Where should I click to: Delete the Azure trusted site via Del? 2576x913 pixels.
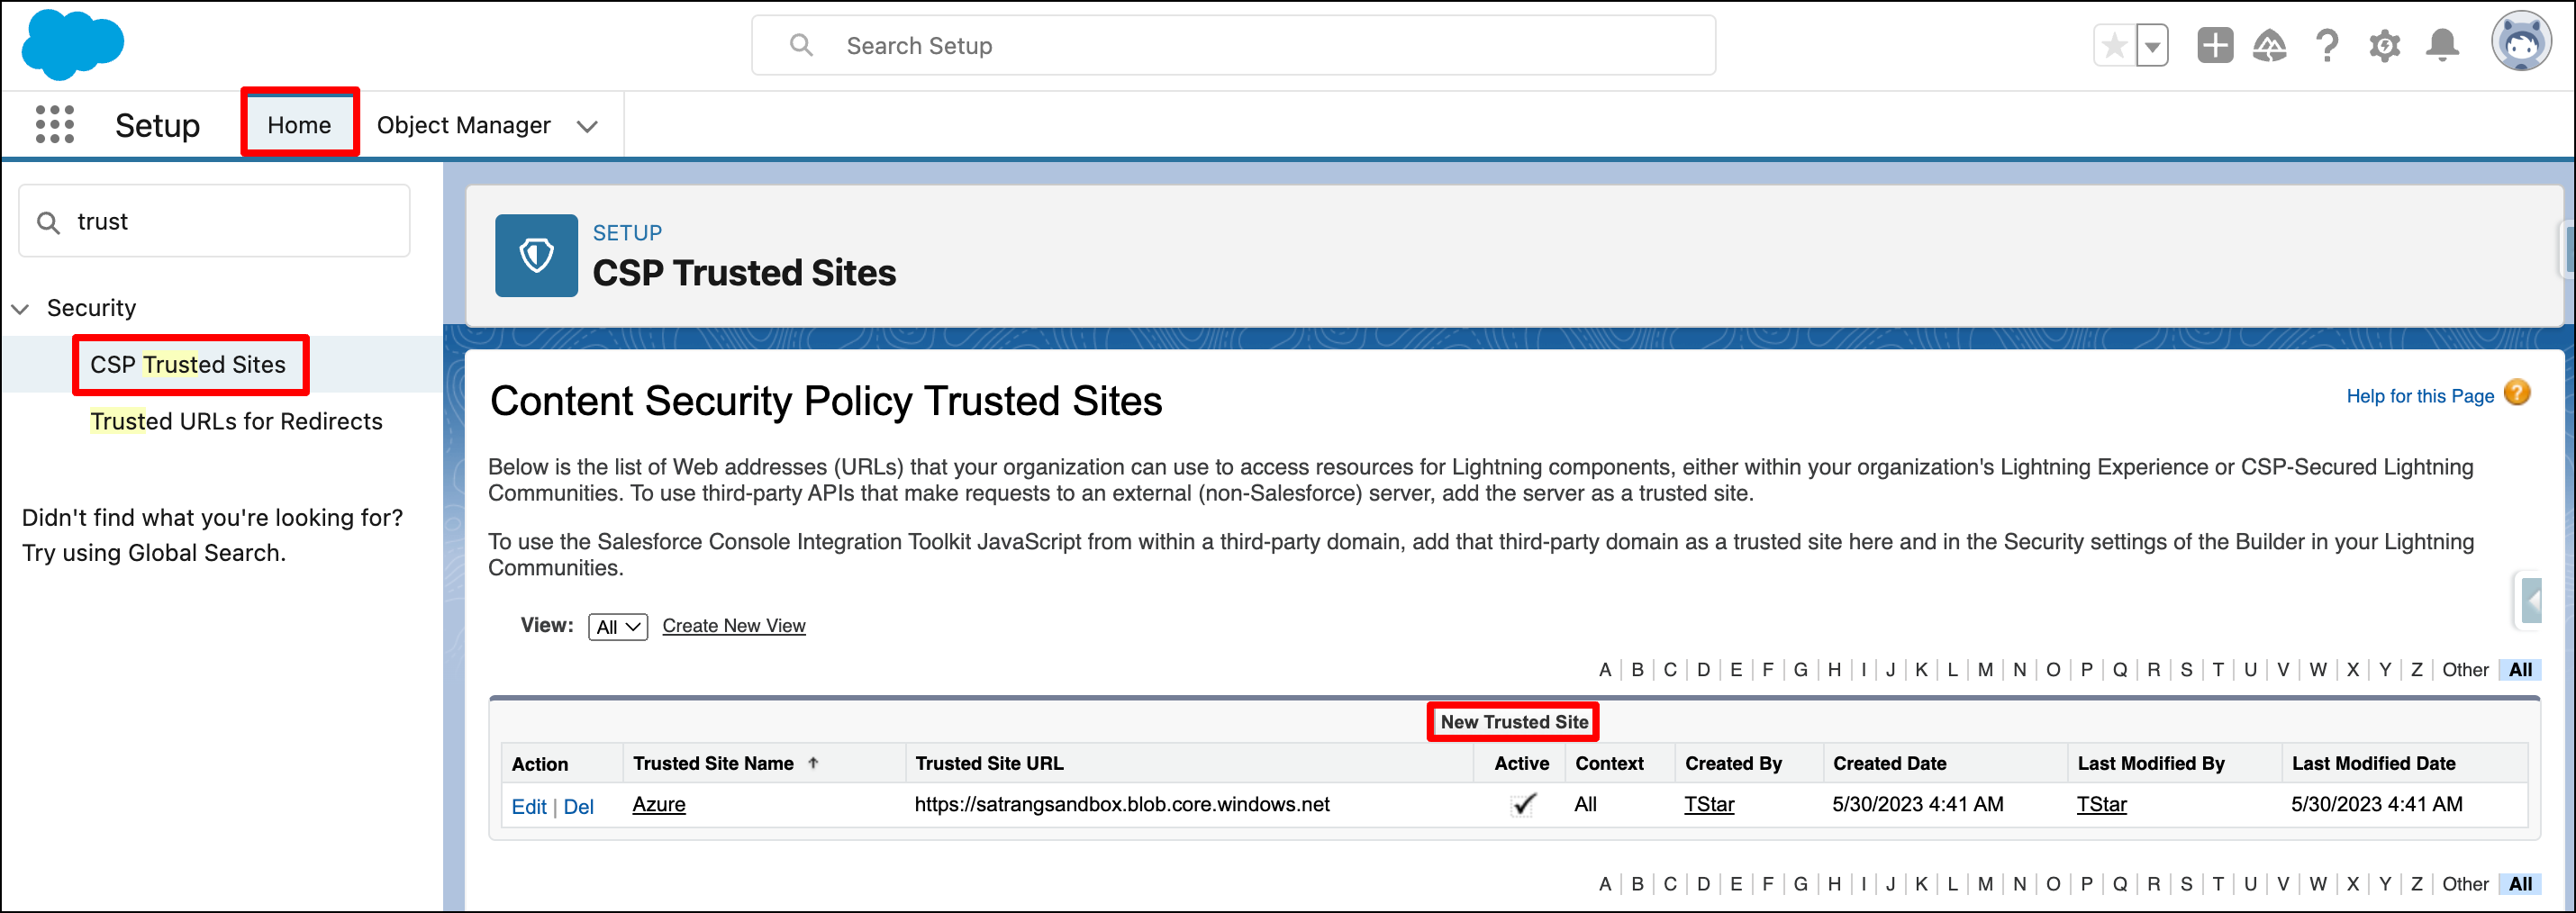coord(578,806)
